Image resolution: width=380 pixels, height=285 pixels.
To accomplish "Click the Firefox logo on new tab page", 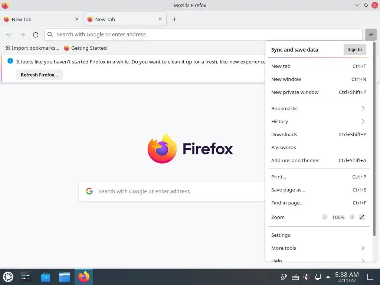I will pos(162,148).
